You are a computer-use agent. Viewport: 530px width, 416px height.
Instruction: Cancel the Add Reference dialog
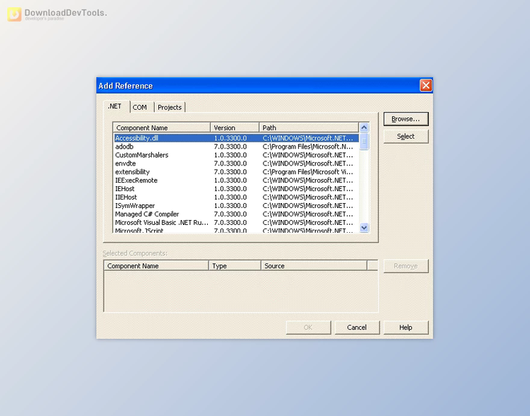pos(357,328)
